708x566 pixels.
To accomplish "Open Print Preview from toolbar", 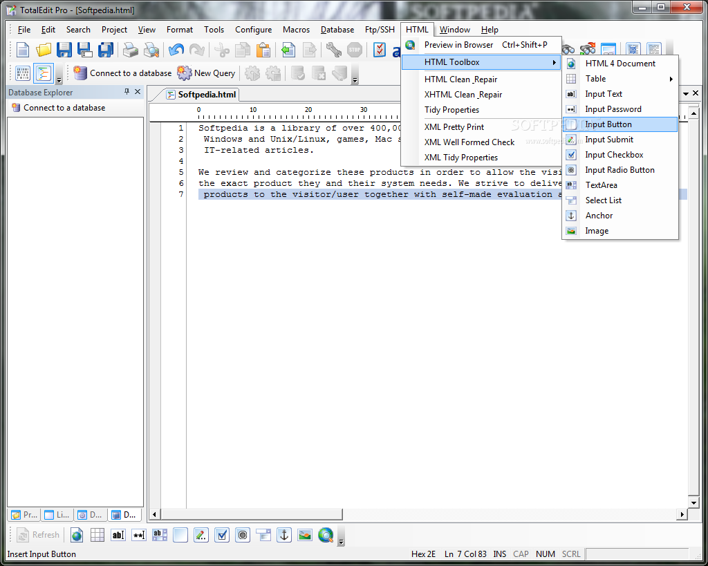I will [151, 50].
